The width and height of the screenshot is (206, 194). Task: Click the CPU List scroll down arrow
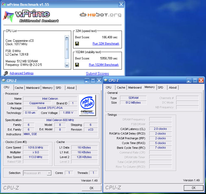point(67,65)
